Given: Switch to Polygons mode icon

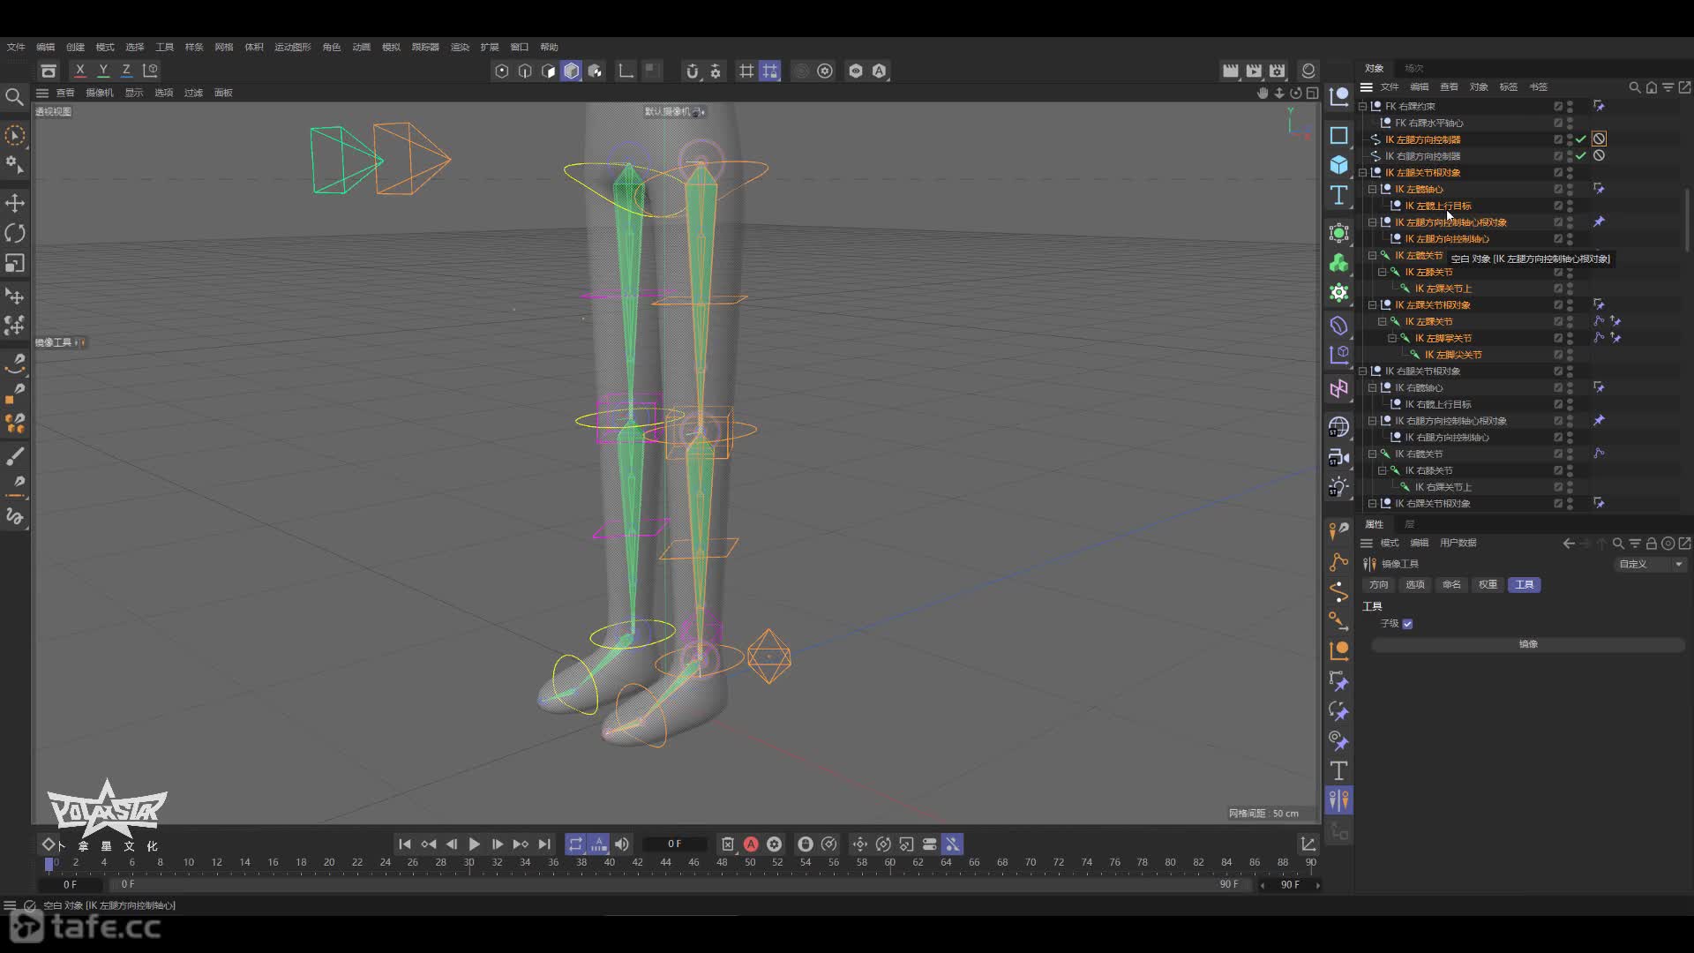Looking at the screenshot, I should 548,71.
